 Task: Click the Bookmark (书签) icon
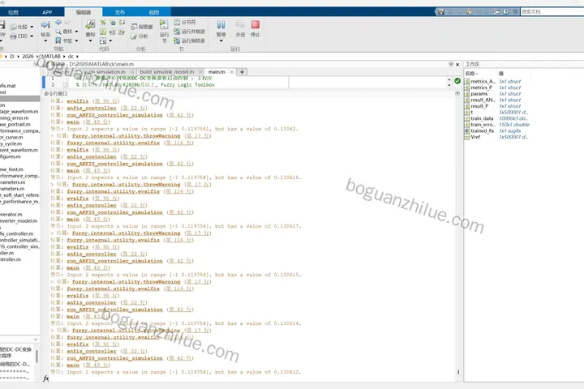coord(58,41)
